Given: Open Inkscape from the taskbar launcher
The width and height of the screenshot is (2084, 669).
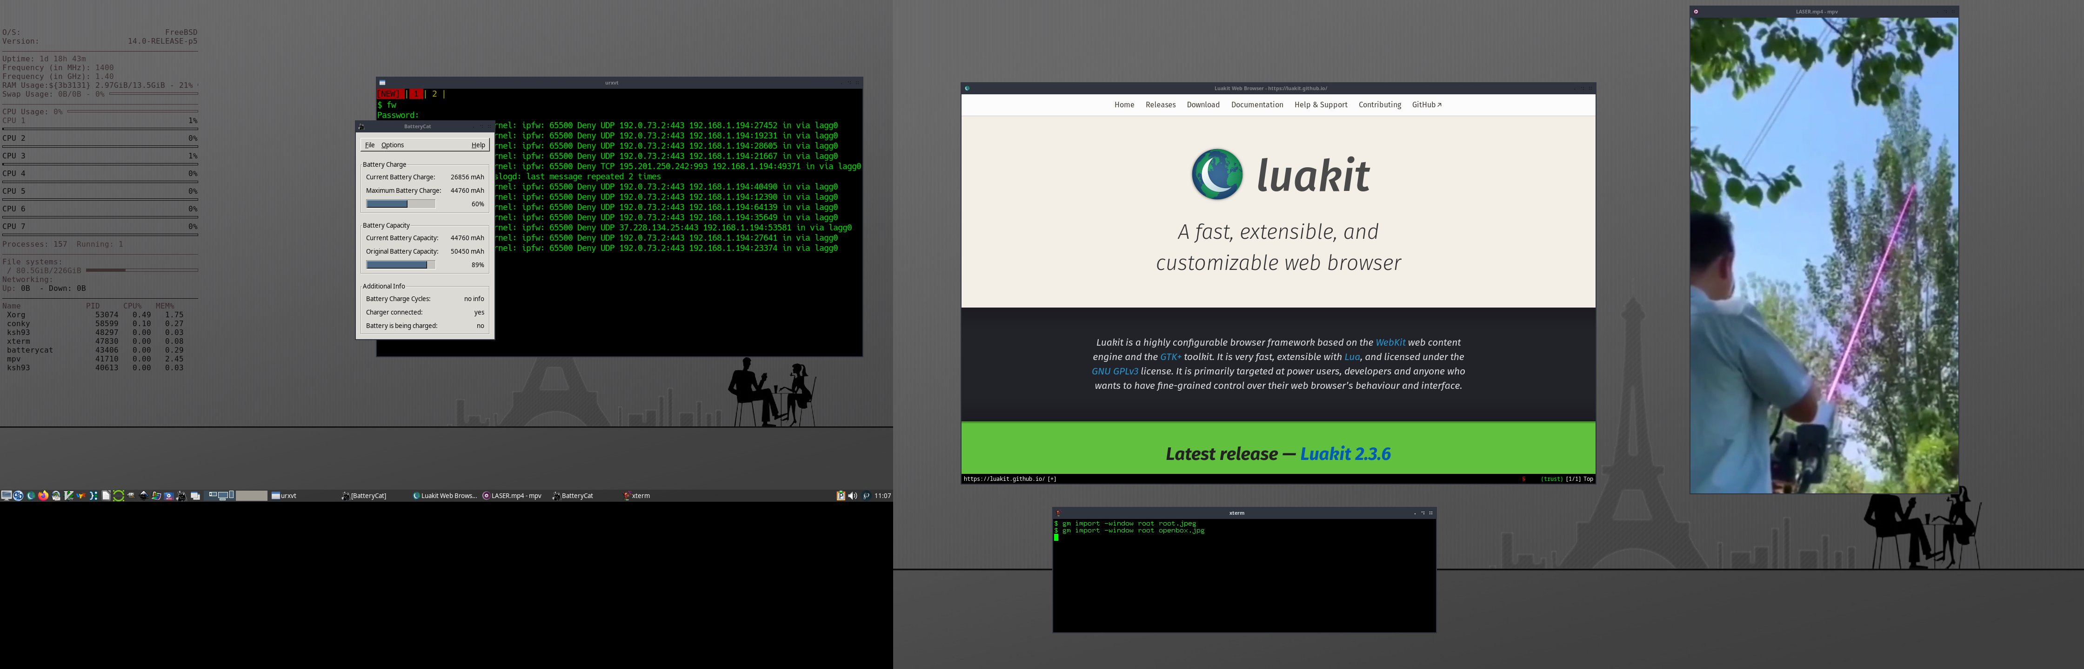Looking at the screenshot, I should click(x=143, y=495).
